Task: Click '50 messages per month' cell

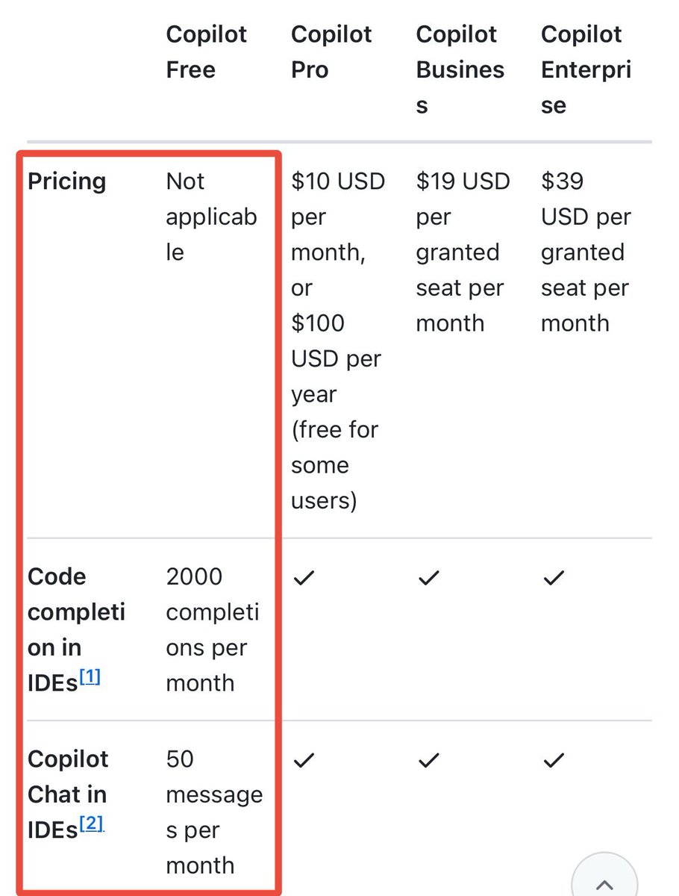Action: (214, 812)
